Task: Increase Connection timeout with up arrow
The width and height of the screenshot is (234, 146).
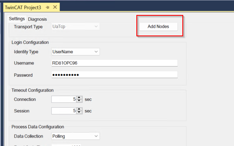Action: [79, 98]
